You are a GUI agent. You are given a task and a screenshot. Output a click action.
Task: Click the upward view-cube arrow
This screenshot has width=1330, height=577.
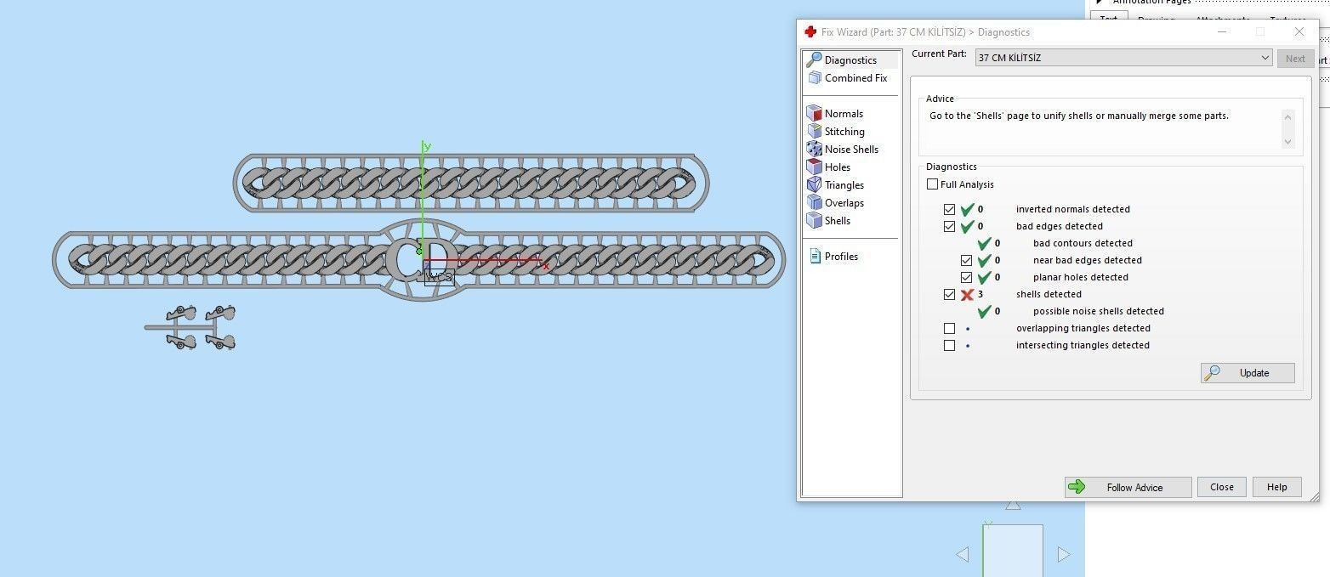click(1013, 505)
